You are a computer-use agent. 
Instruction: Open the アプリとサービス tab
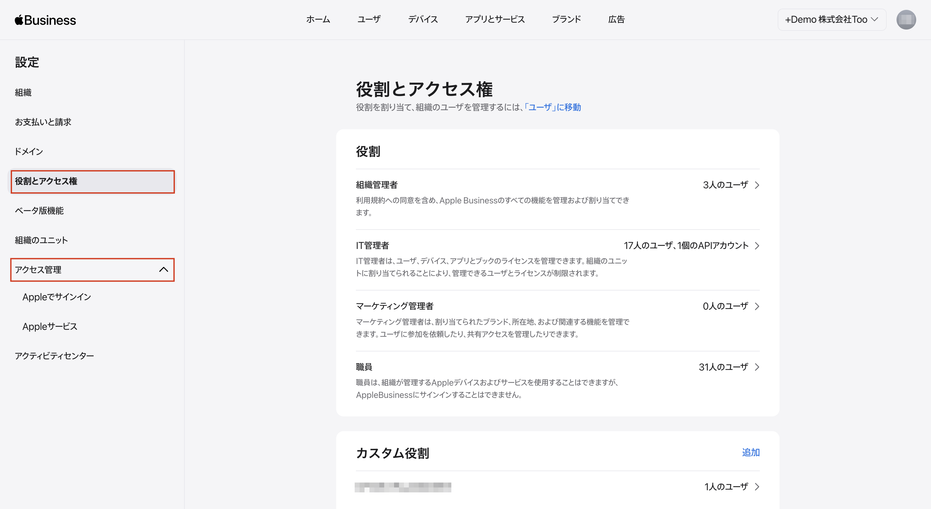(x=495, y=19)
